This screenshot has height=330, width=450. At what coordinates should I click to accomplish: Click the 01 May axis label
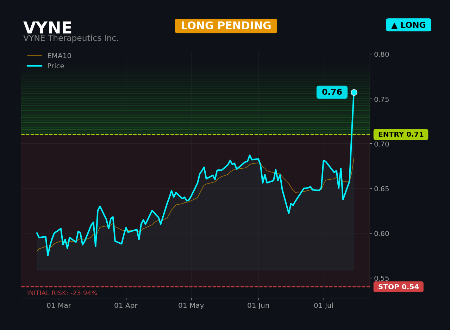[x=191, y=306]
